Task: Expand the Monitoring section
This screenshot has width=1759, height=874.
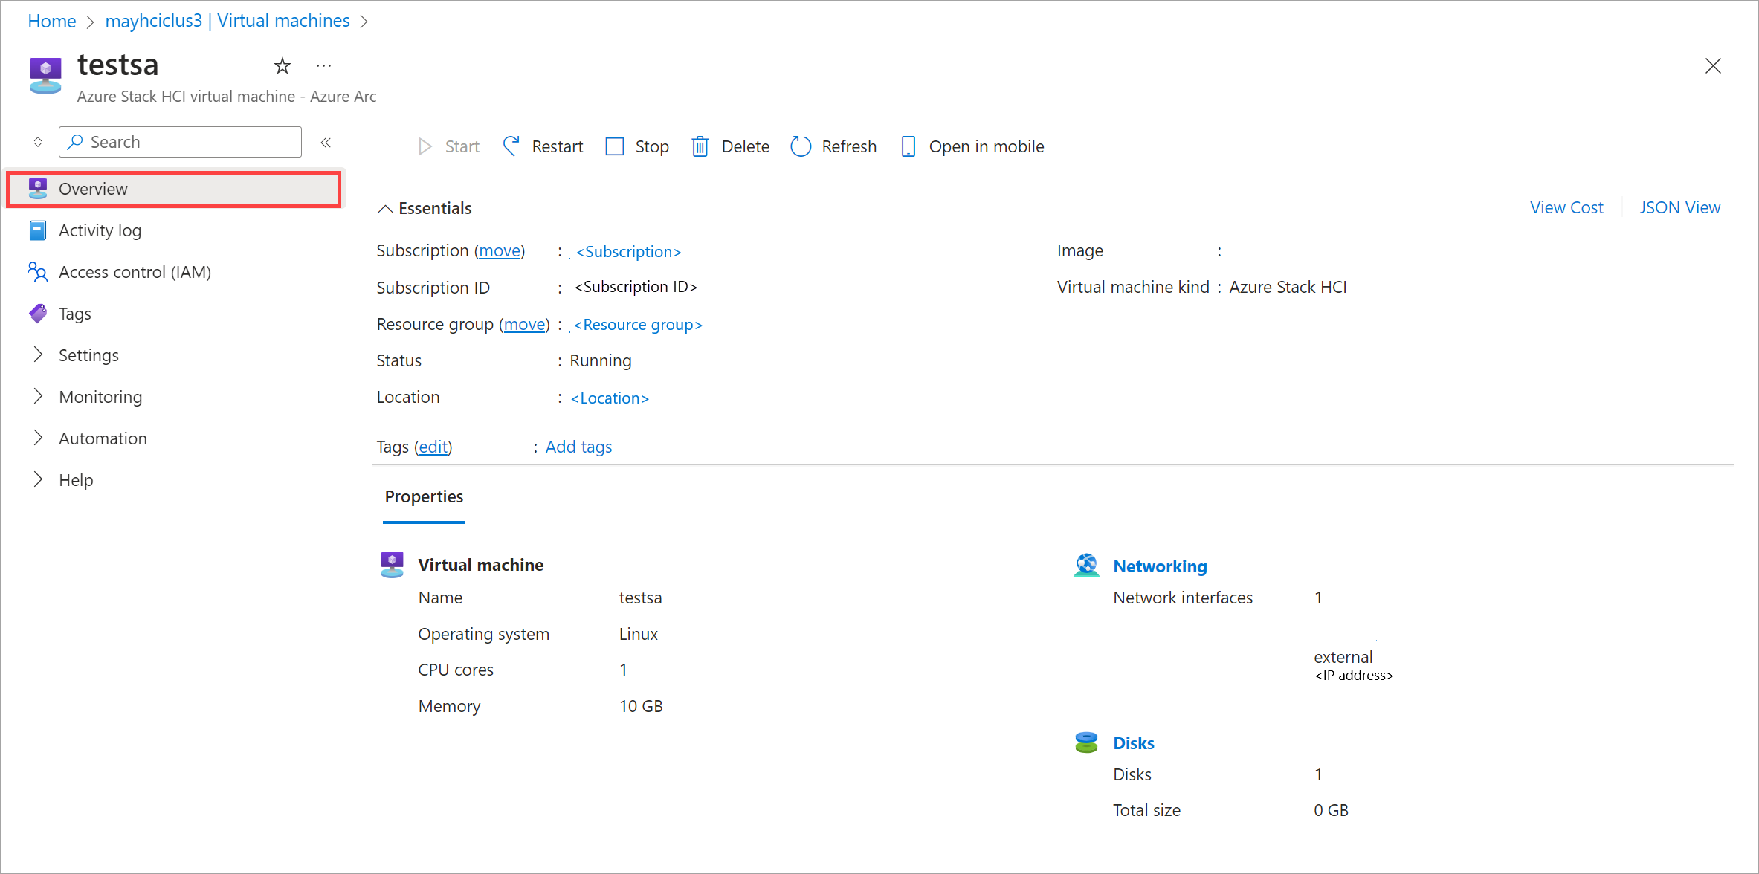Action: tap(38, 397)
